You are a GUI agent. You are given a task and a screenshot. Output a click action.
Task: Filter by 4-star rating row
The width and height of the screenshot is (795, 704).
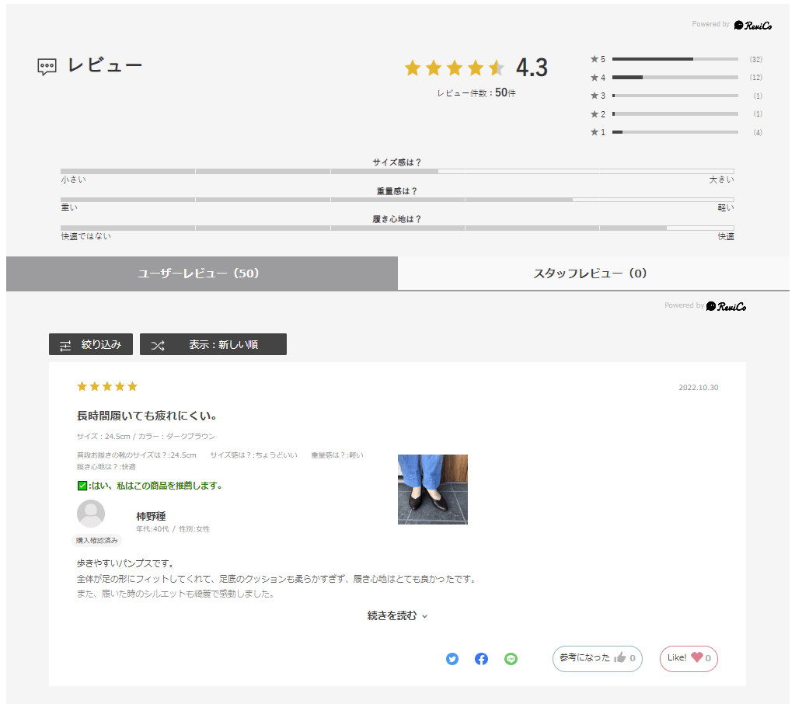pyautogui.click(x=675, y=78)
